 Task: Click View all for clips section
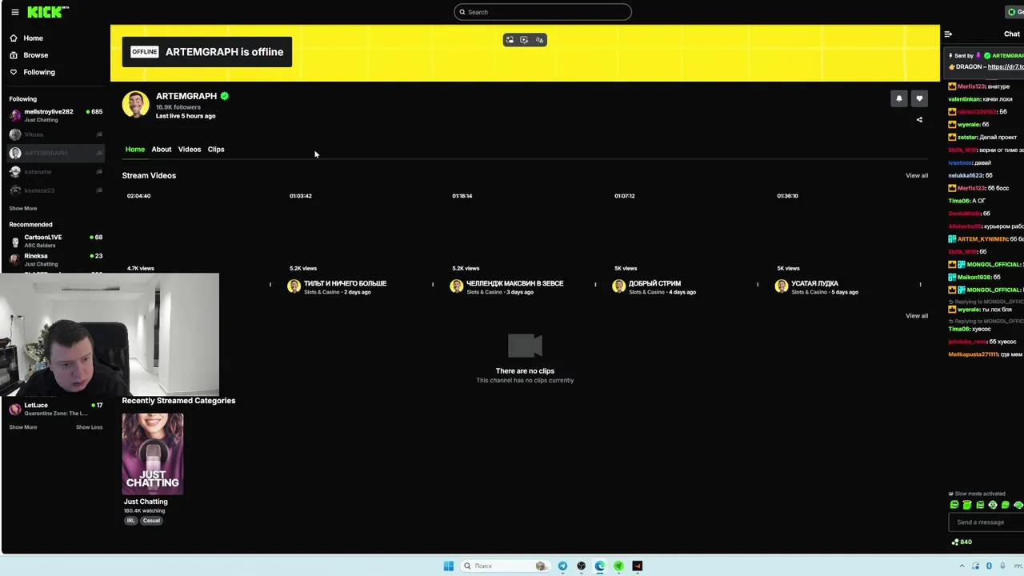(x=917, y=316)
